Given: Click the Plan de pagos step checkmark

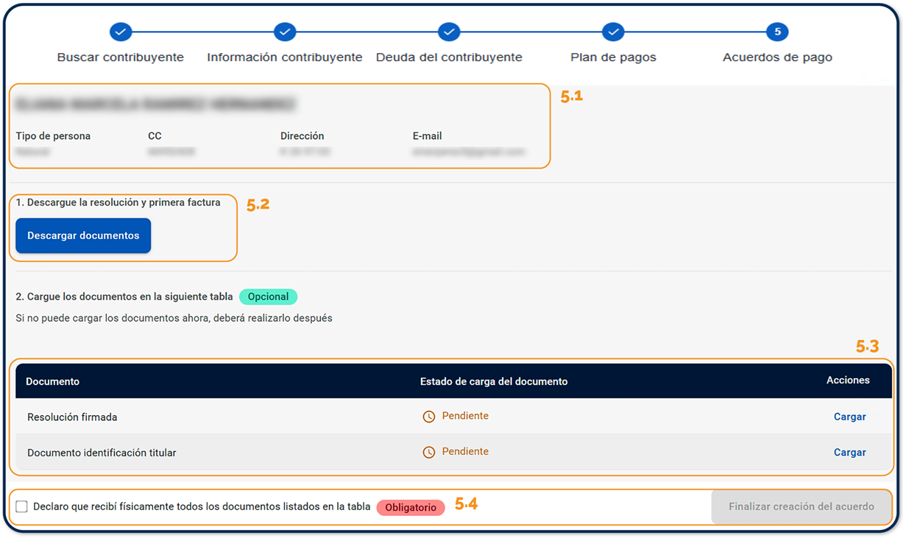Looking at the screenshot, I should [x=613, y=32].
